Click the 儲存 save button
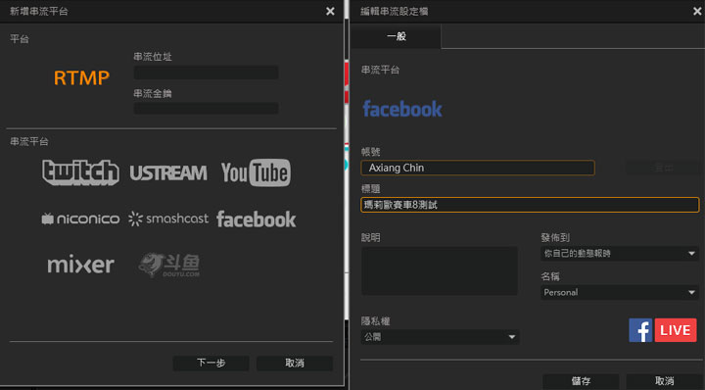 [x=581, y=381]
